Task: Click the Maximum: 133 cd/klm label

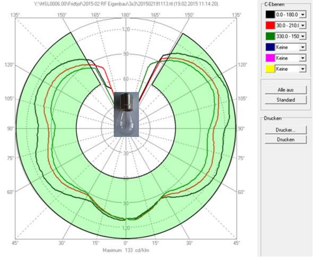Action: pyautogui.click(x=126, y=250)
